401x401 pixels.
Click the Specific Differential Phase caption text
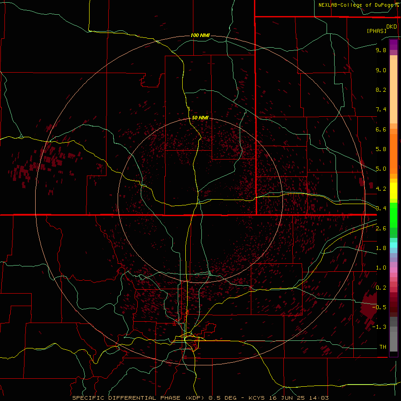click(x=200, y=398)
